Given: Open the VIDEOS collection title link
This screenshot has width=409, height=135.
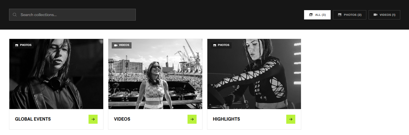Looking at the screenshot, I should click(122, 119).
